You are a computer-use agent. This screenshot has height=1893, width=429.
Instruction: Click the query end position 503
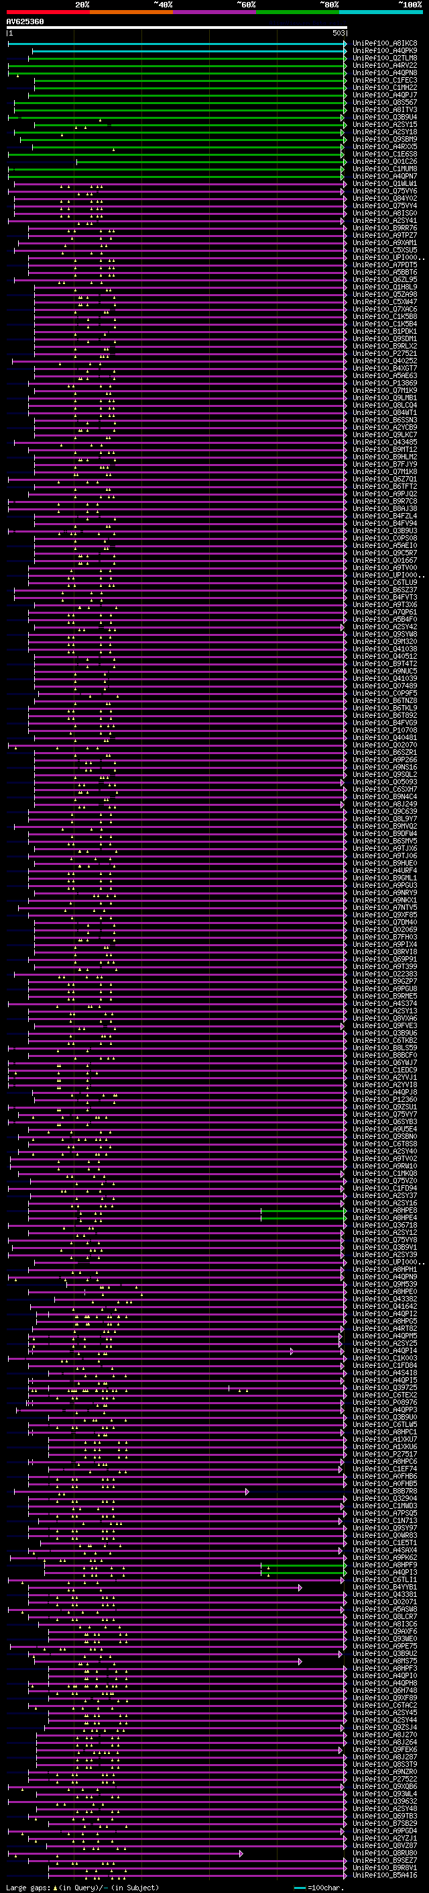coord(338,33)
